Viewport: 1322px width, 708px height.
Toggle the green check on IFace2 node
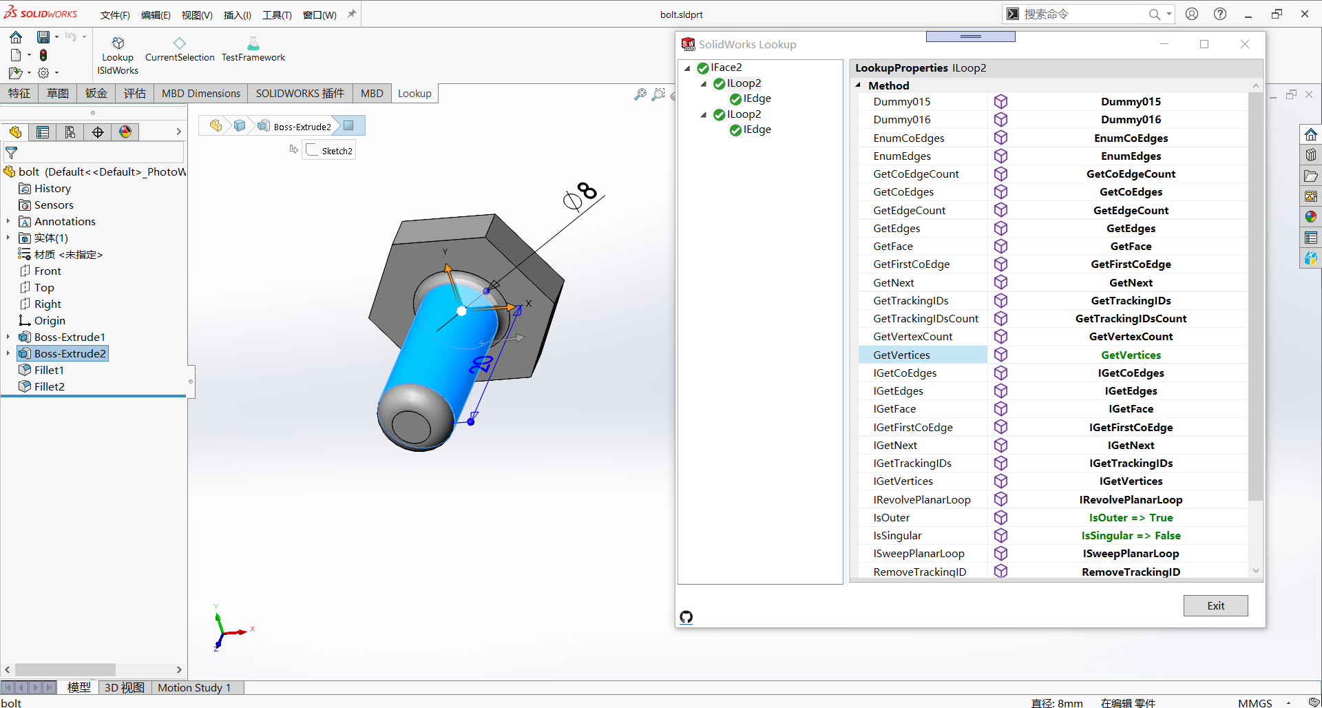click(x=703, y=67)
